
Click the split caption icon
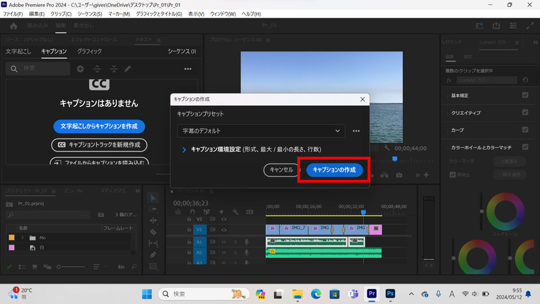coord(97,69)
